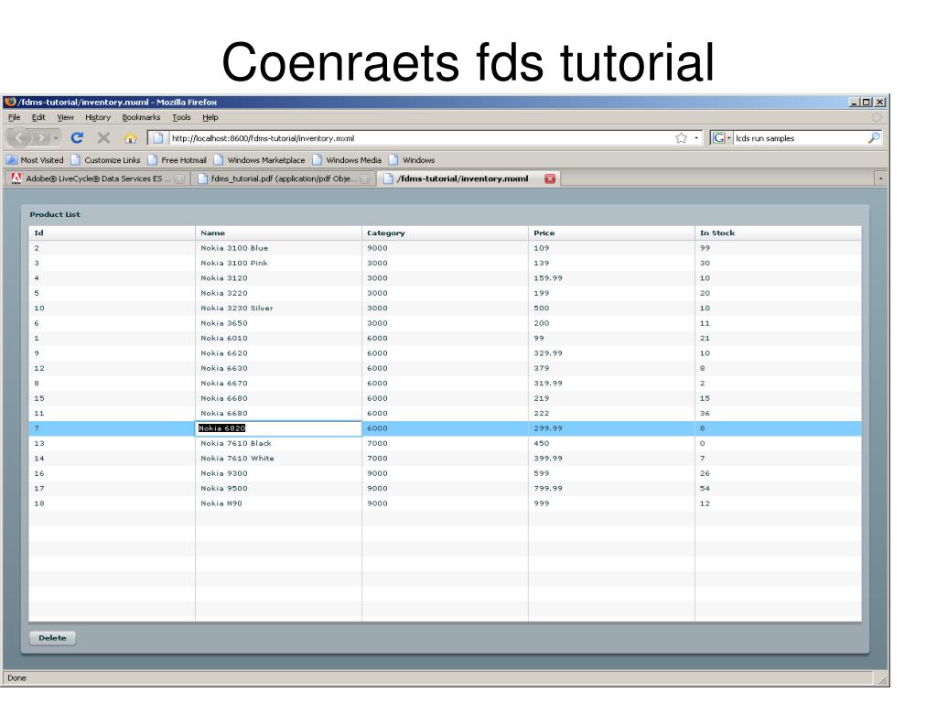937x703 pixels.
Task: Open the Edit menu
Action: 38,117
